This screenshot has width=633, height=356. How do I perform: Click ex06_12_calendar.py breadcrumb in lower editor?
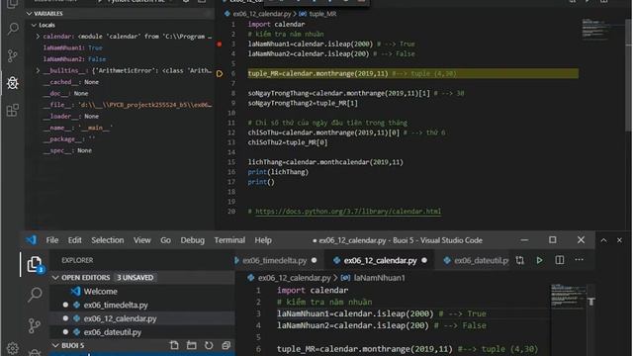click(294, 278)
